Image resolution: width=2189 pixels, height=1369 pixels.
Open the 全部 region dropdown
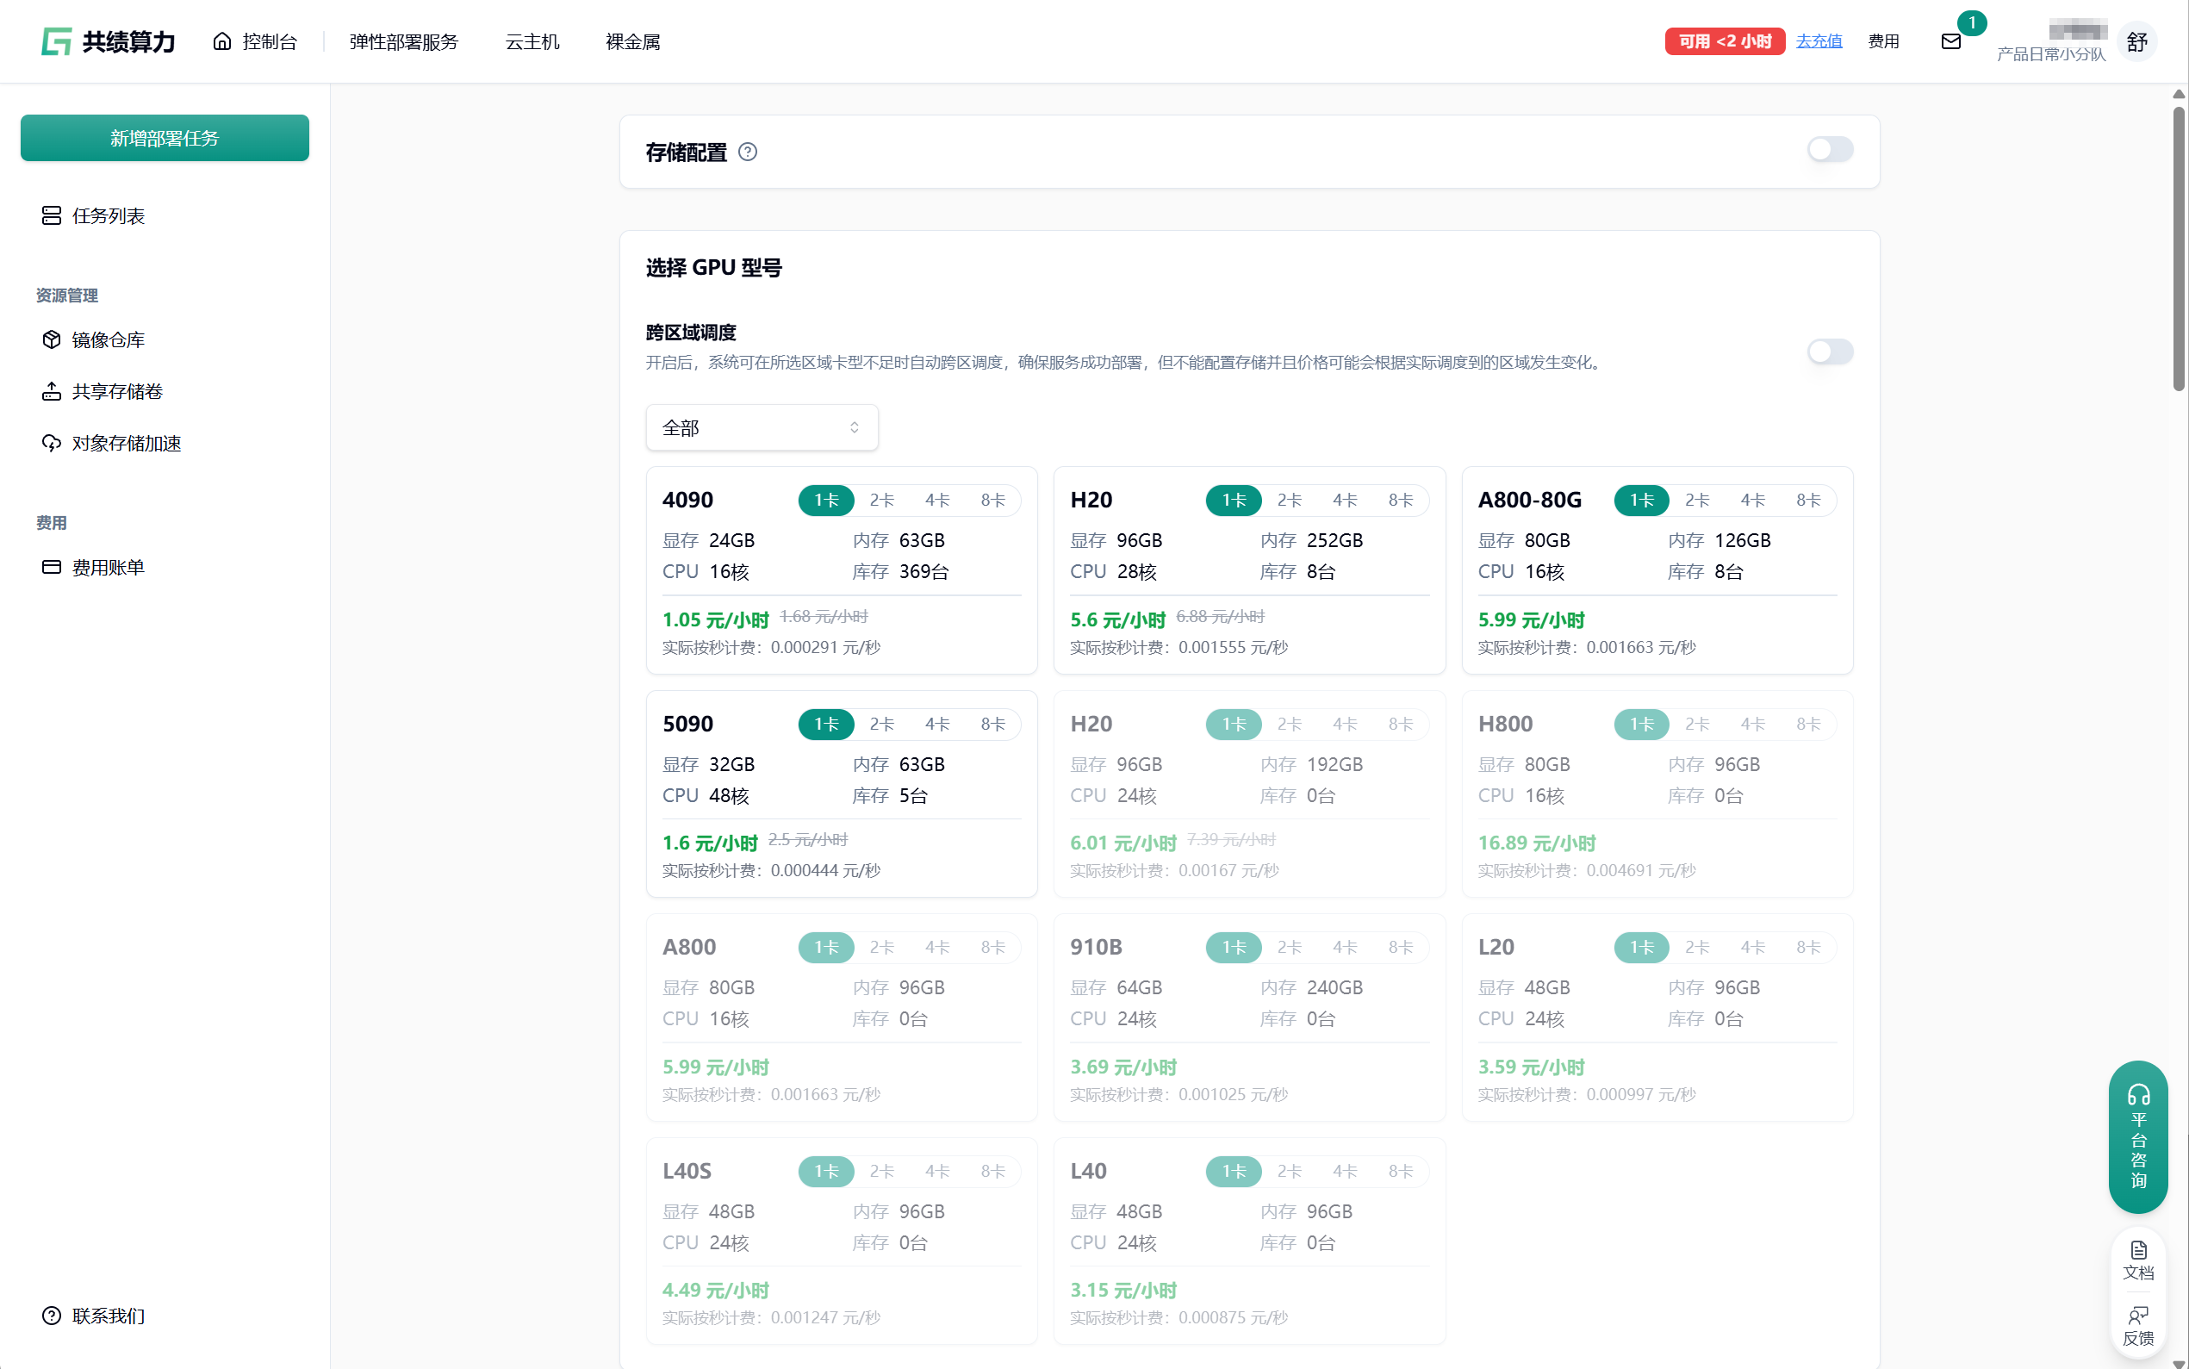762,427
